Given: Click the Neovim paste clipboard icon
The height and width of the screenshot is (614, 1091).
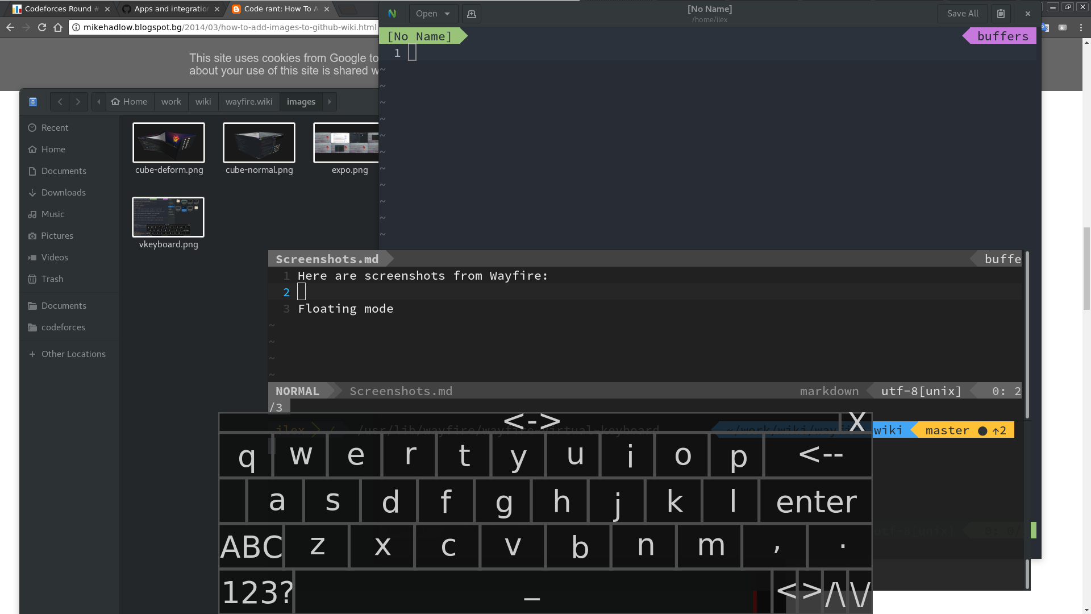Looking at the screenshot, I should 1001,14.
